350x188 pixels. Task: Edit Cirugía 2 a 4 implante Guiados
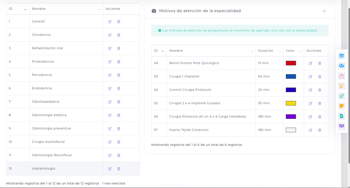pyautogui.click(x=311, y=103)
